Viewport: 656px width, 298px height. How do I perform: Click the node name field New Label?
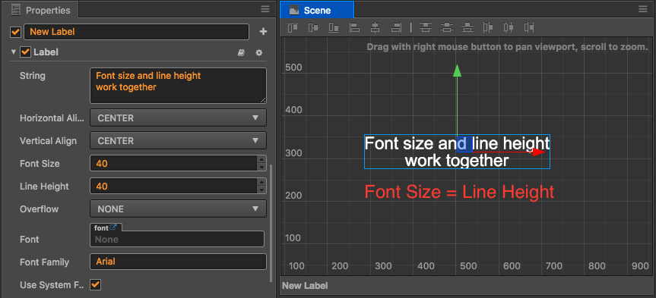136,32
